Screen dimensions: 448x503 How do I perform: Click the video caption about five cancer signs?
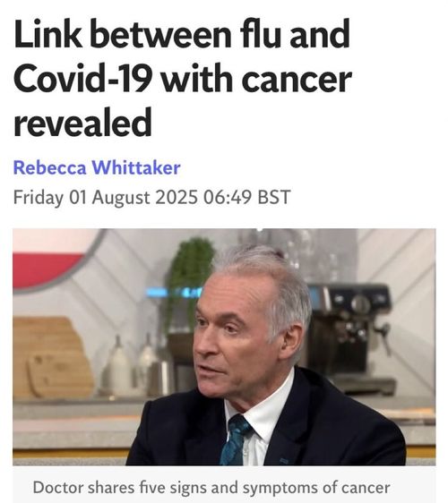pyautogui.click(x=211, y=488)
